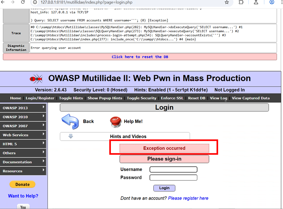Reload the page with the refresh icon
This screenshot has height=209, width=283.
(23, 2)
